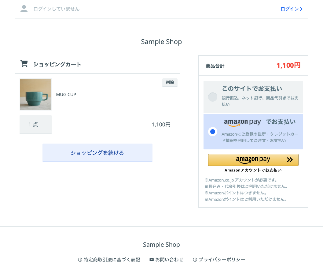Open the 1 点 quantity selector
The height and width of the screenshot is (270, 323).
pyautogui.click(x=36, y=125)
